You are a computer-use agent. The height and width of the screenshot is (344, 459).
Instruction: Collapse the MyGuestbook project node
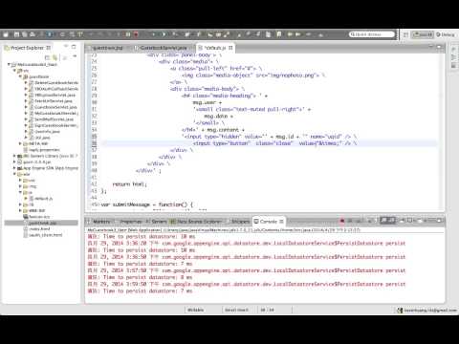click(x=9, y=64)
